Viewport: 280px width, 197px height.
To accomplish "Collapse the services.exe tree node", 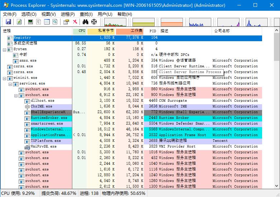I will point(10,84).
